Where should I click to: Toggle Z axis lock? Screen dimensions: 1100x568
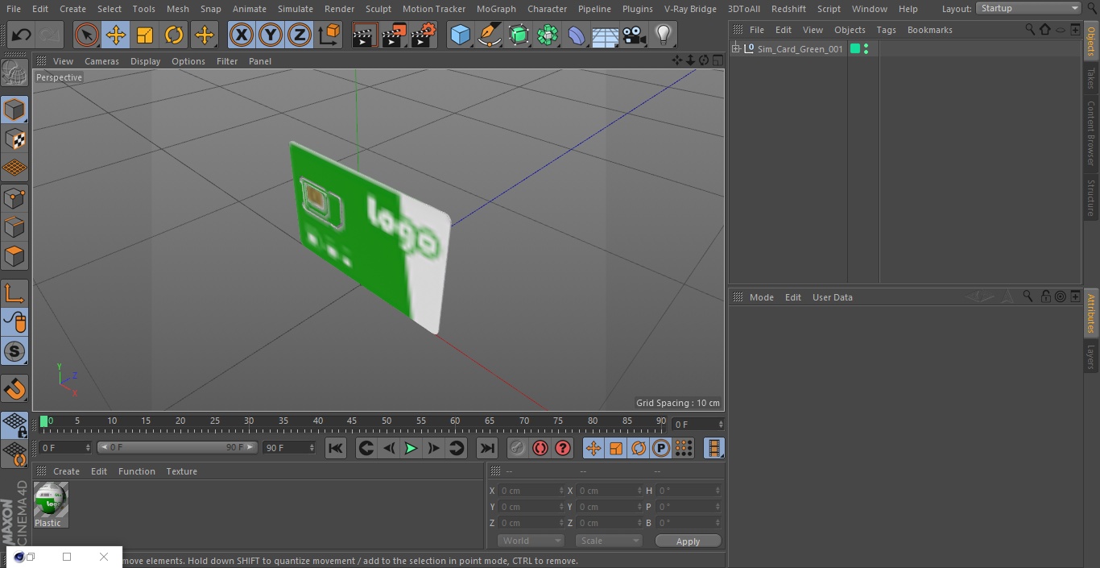[300, 35]
